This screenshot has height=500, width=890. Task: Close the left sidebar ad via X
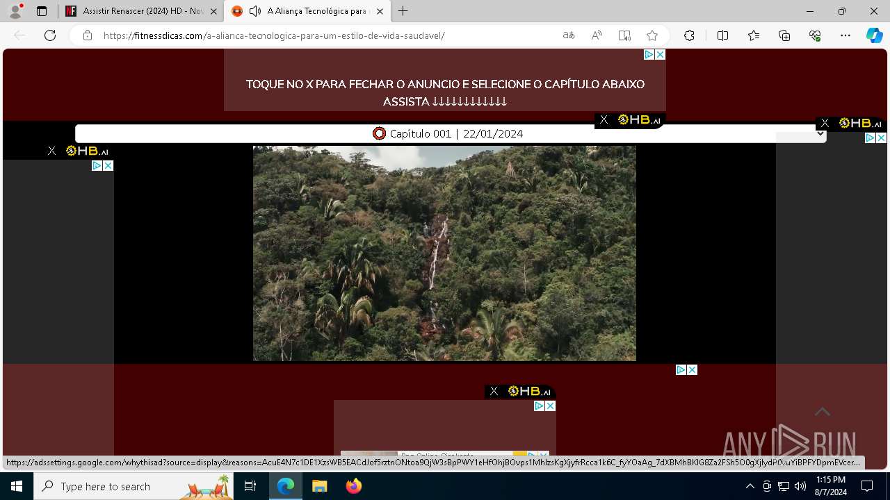point(108,165)
